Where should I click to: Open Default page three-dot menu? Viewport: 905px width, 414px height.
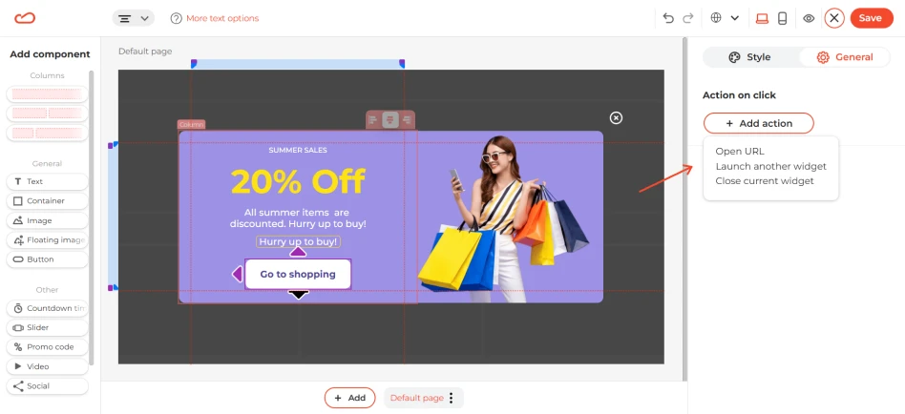(452, 398)
